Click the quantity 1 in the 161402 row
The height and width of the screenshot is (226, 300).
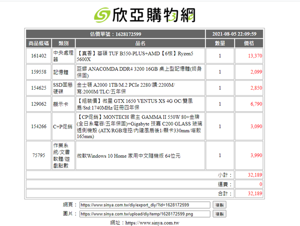220,56
